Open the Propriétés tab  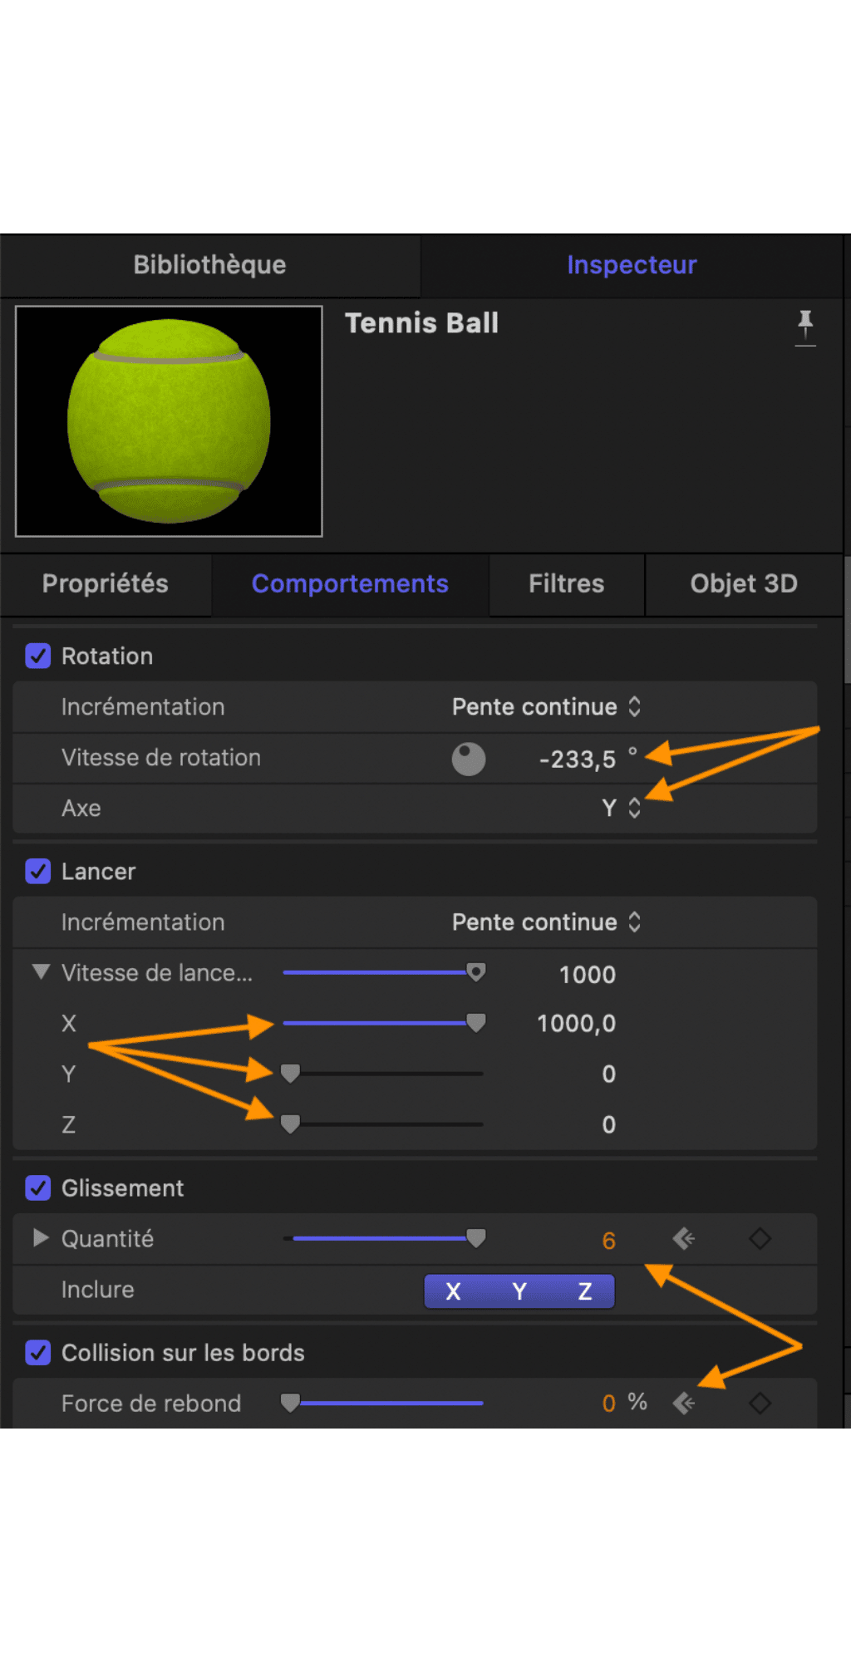[x=106, y=584]
